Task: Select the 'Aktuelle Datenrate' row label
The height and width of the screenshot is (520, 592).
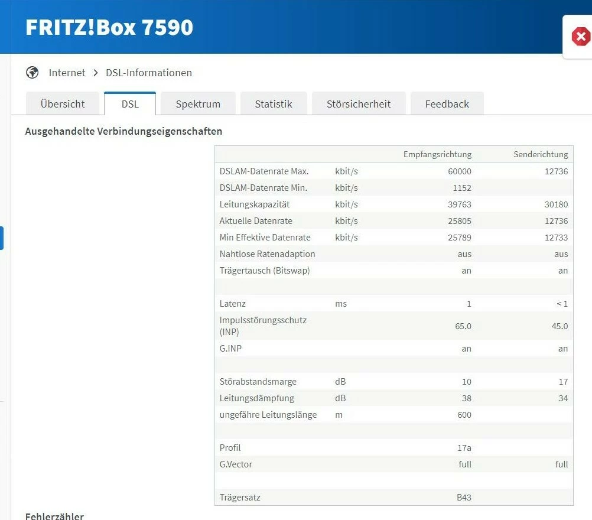Action: point(256,221)
